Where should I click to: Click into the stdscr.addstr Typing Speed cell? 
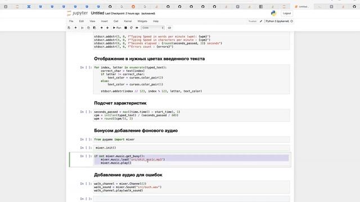(x=191, y=41)
